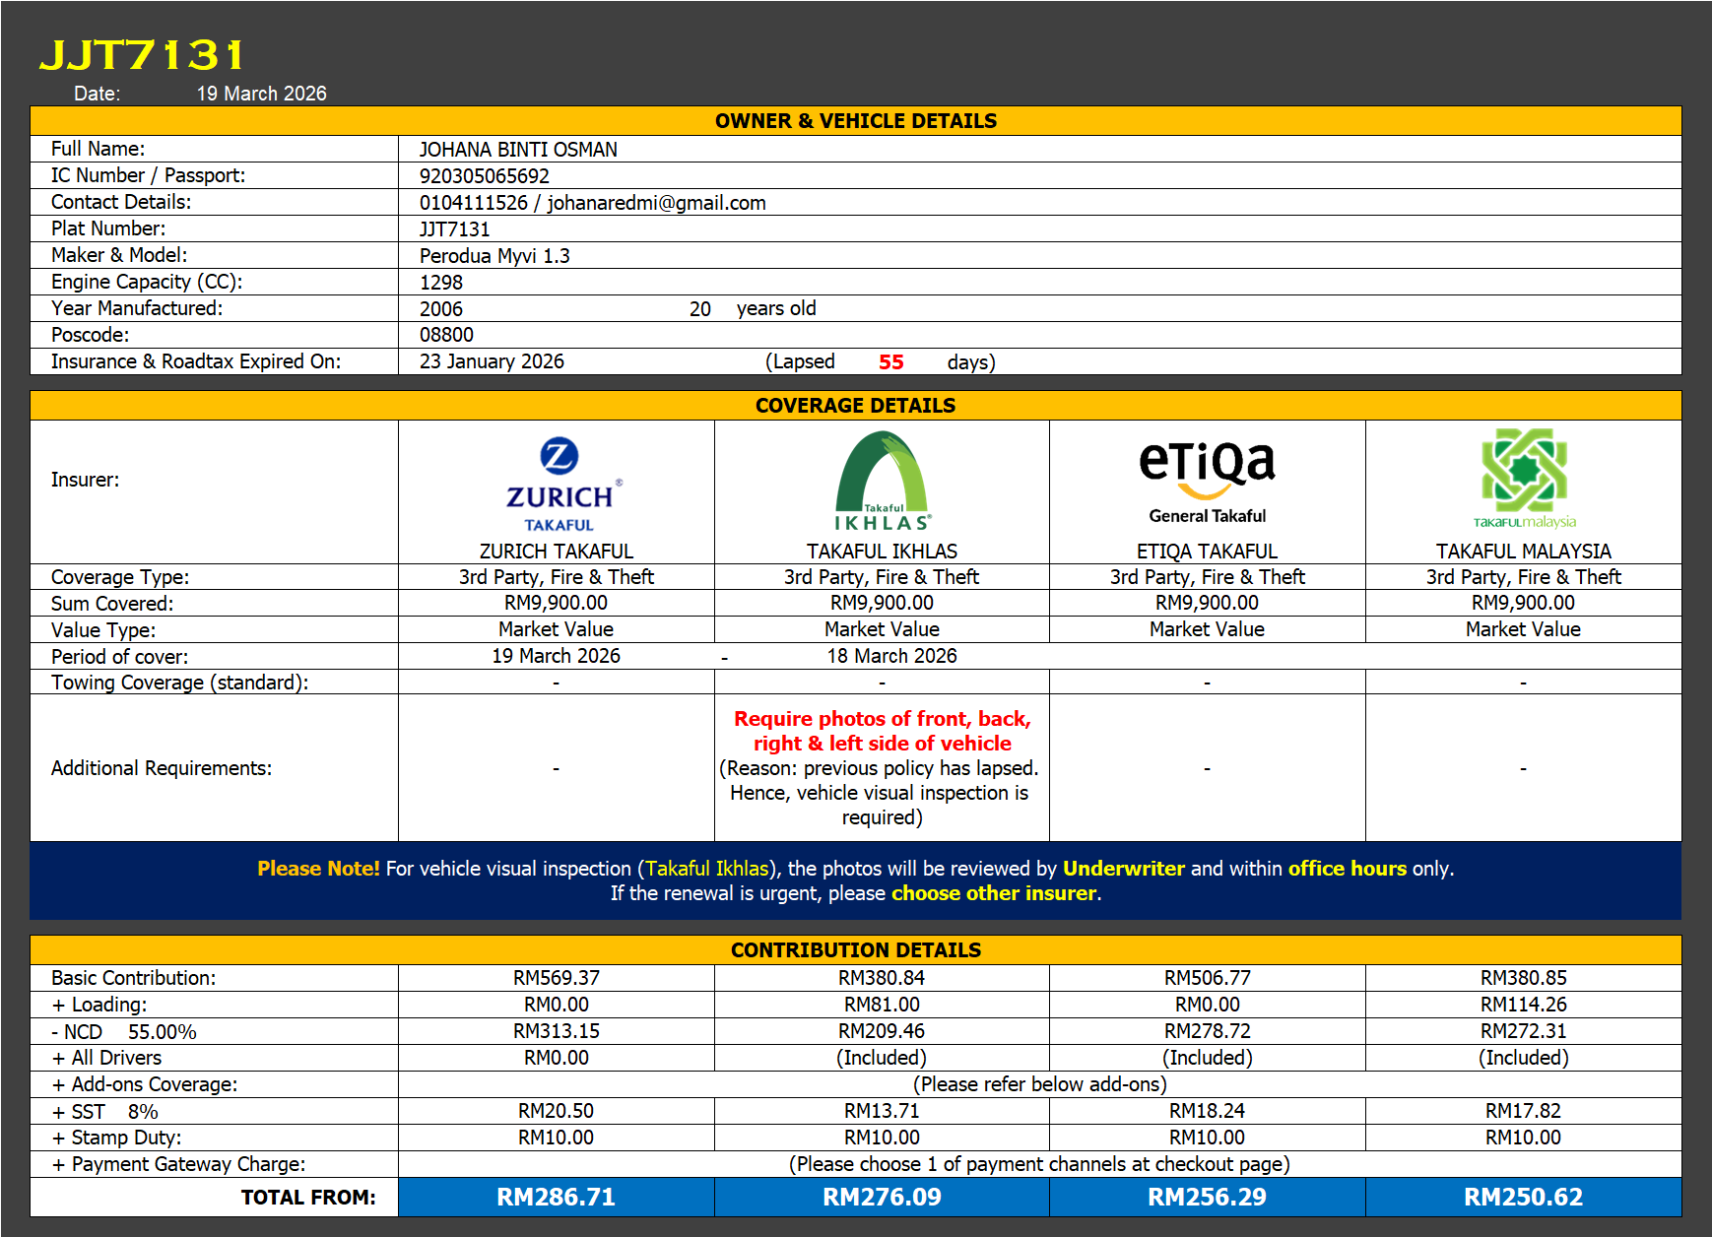Click the yellow JJT7131 plate title

click(141, 55)
